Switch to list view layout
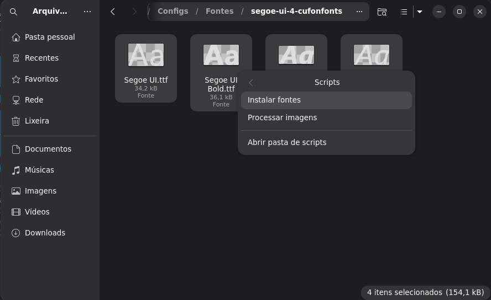This screenshot has width=491, height=300. pos(404,12)
